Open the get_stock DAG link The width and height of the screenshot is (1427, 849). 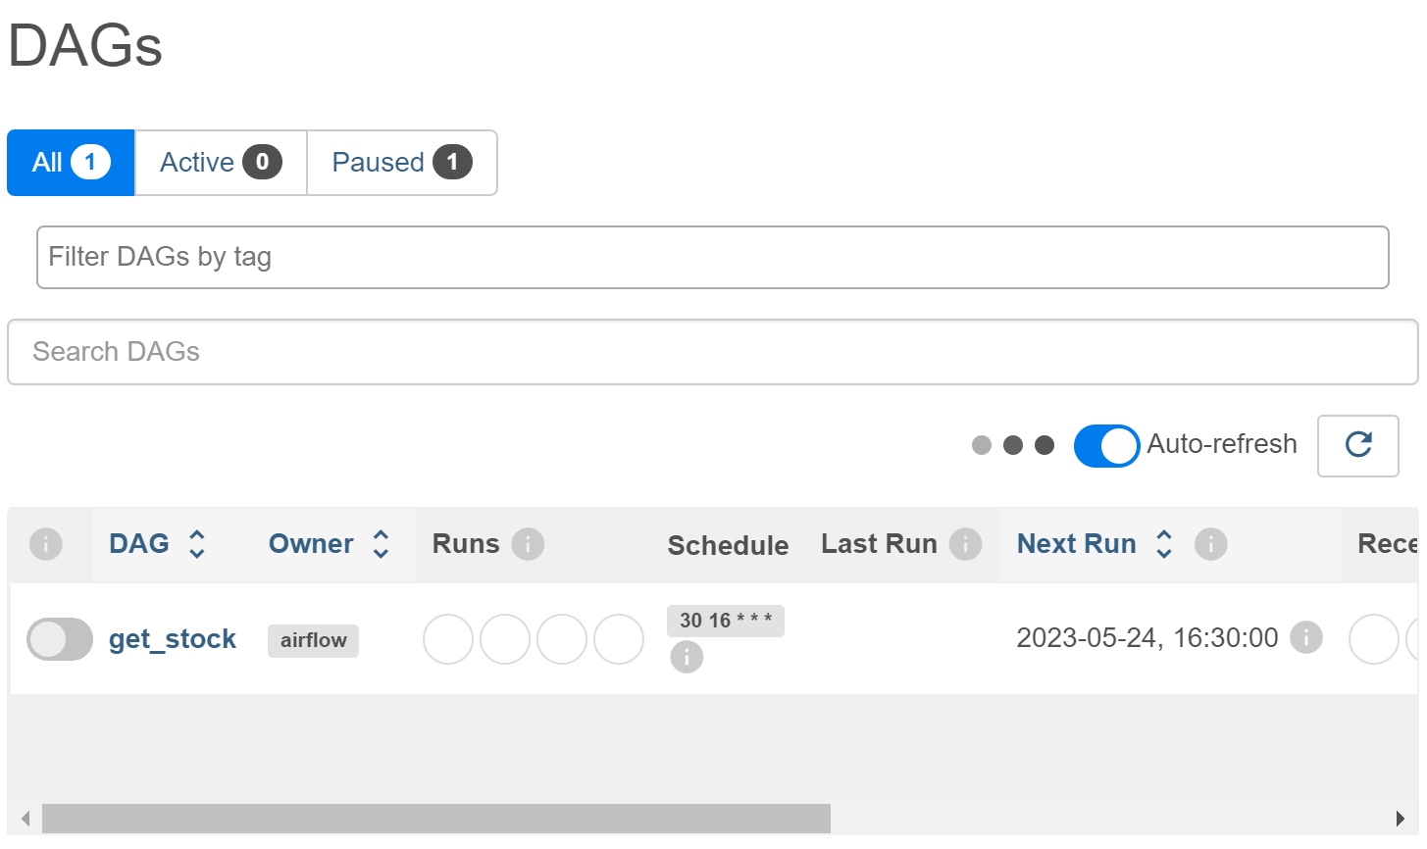click(173, 639)
